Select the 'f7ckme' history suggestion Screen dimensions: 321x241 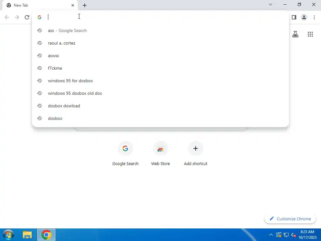pyautogui.click(x=160, y=68)
